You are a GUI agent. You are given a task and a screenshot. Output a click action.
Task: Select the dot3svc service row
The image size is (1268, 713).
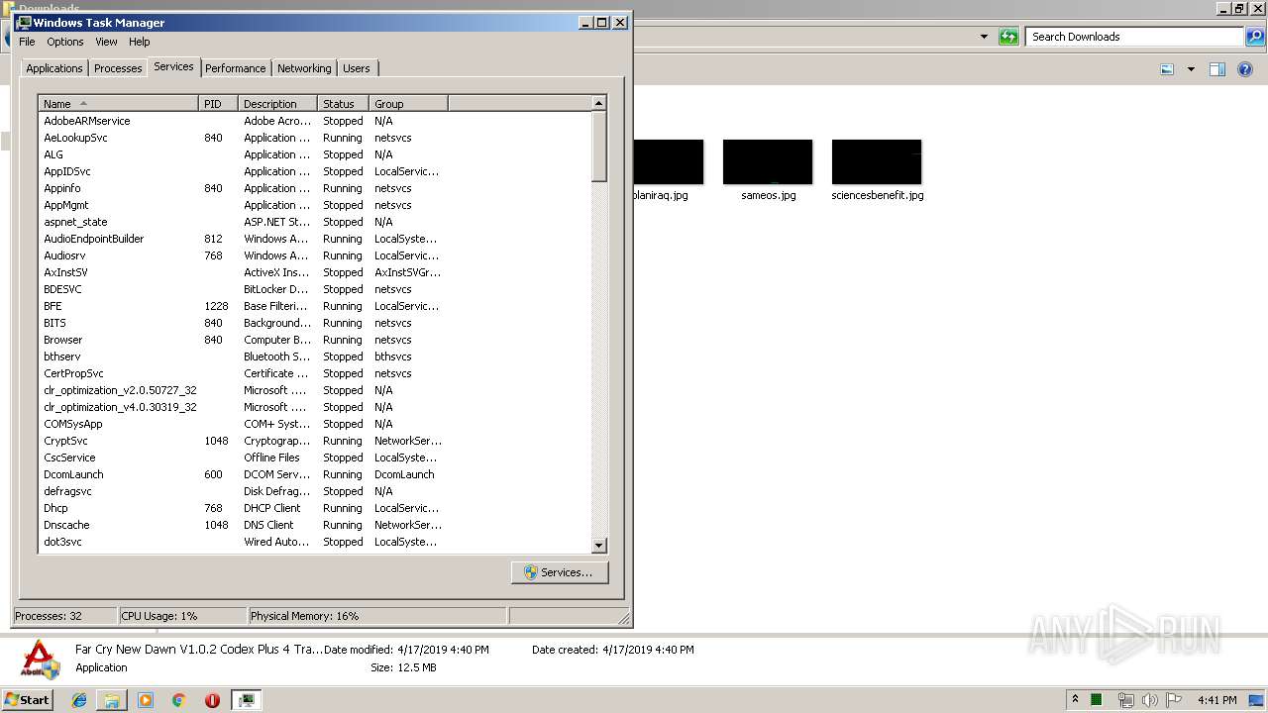(x=315, y=542)
